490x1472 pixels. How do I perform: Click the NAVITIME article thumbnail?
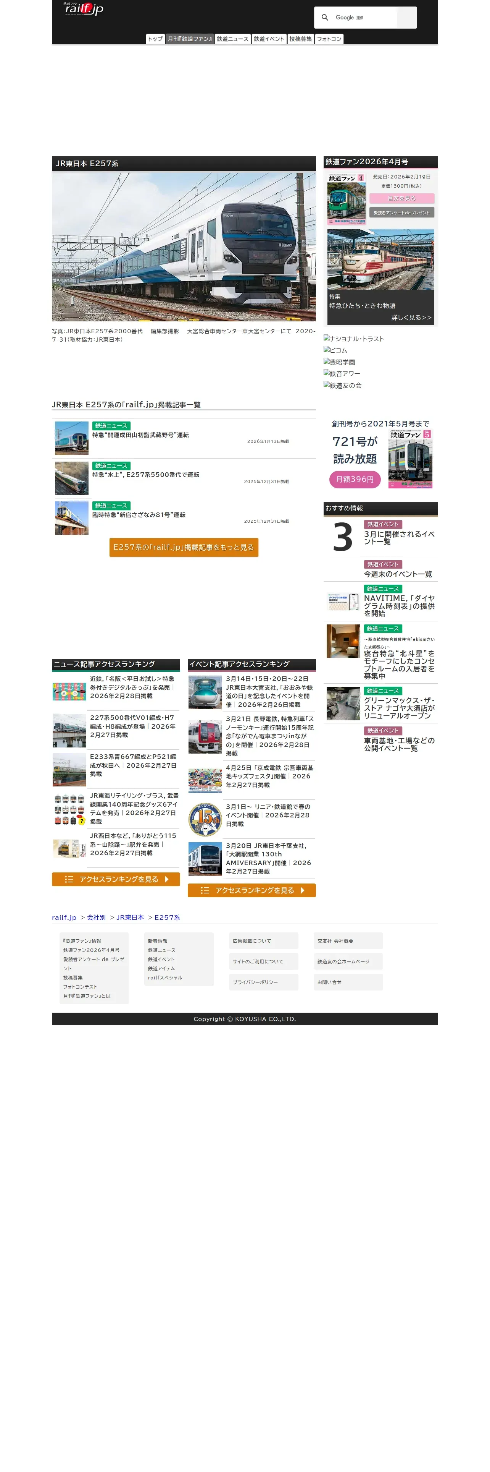pyautogui.click(x=343, y=602)
